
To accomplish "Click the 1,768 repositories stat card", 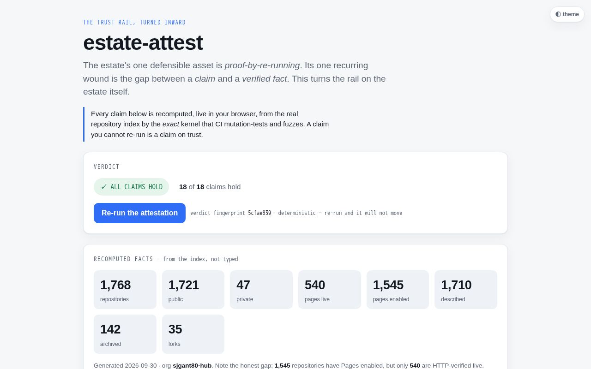I will [125, 290].
